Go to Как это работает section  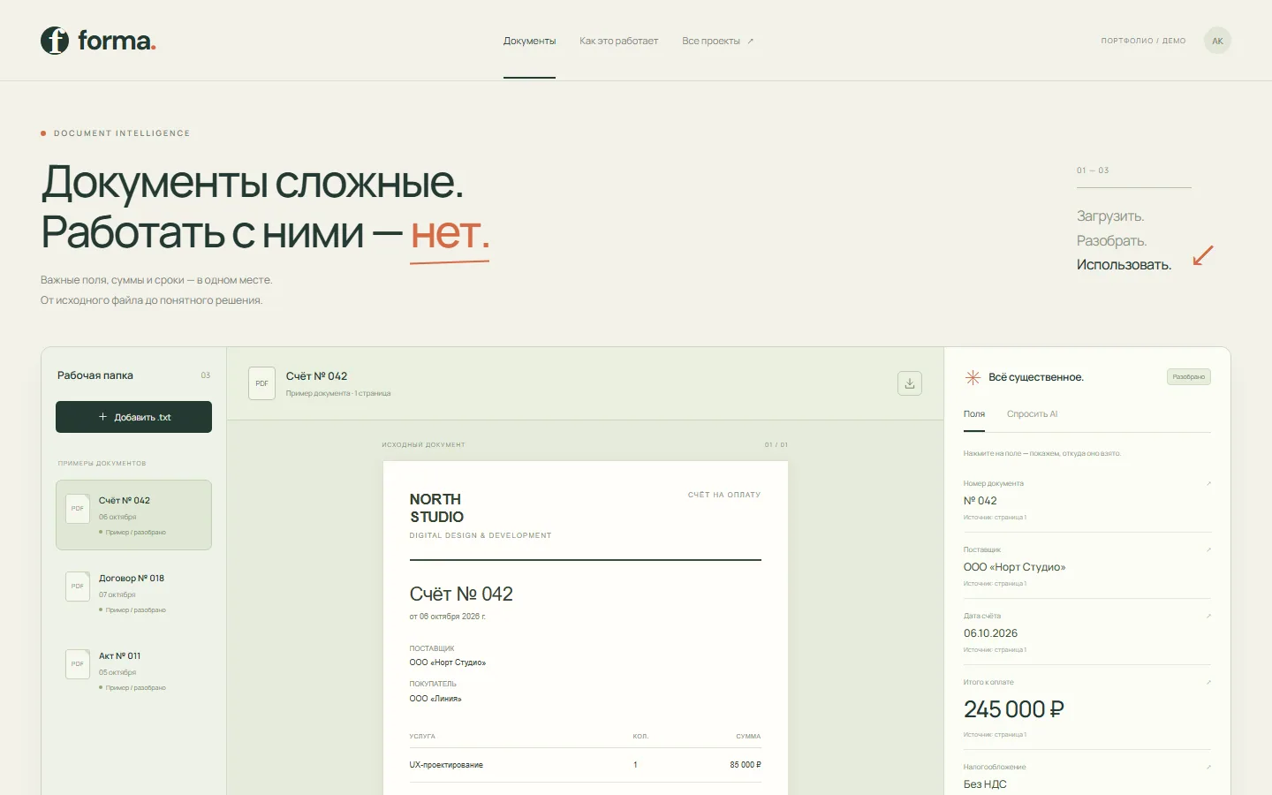click(618, 41)
